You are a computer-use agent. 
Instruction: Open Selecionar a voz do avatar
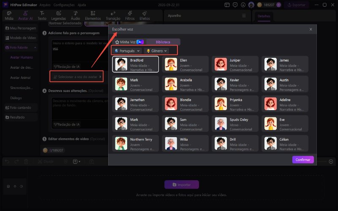[76, 77]
